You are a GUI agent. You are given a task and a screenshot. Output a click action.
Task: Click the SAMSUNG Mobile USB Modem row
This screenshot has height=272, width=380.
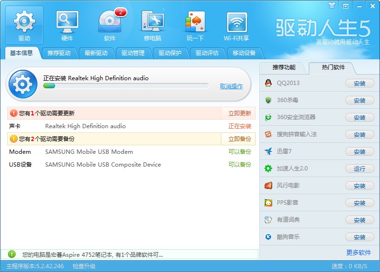(131, 151)
